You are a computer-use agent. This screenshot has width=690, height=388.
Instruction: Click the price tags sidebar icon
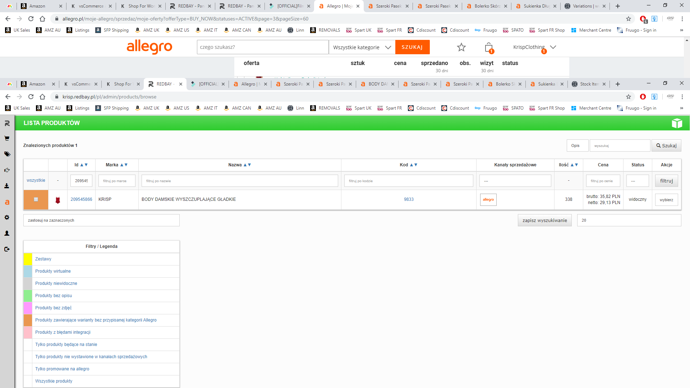click(7, 154)
